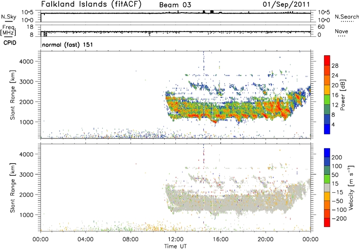Click the '12:00' time tick label
The height and width of the screenshot is (249, 359).
click(175, 240)
